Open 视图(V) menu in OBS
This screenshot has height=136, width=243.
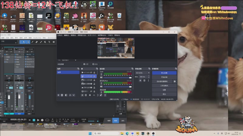pyautogui.click(x=73, y=35)
